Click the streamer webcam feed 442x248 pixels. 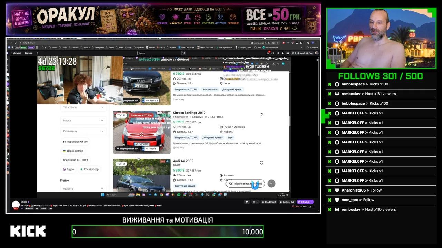(381, 39)
